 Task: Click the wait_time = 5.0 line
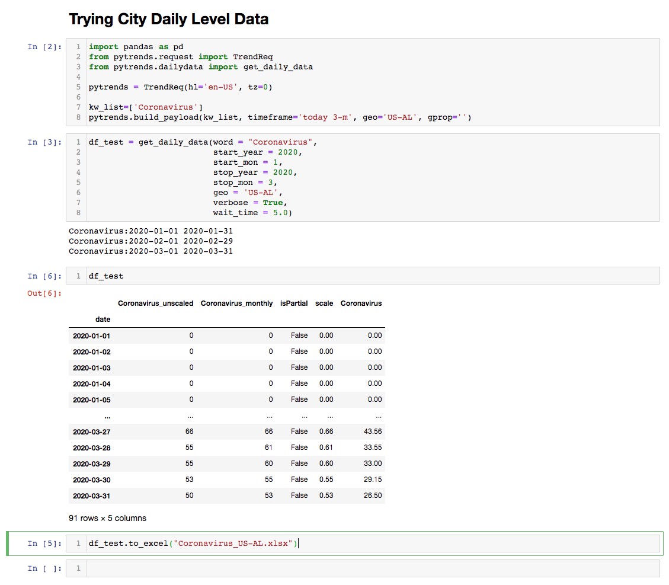click(x=252, y=213)
